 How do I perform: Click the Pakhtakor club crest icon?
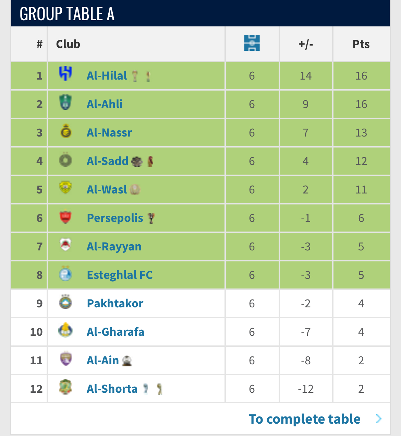tap(65, 302)
